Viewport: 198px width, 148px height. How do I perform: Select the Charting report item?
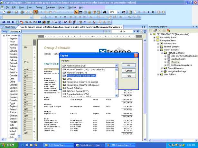175,62
